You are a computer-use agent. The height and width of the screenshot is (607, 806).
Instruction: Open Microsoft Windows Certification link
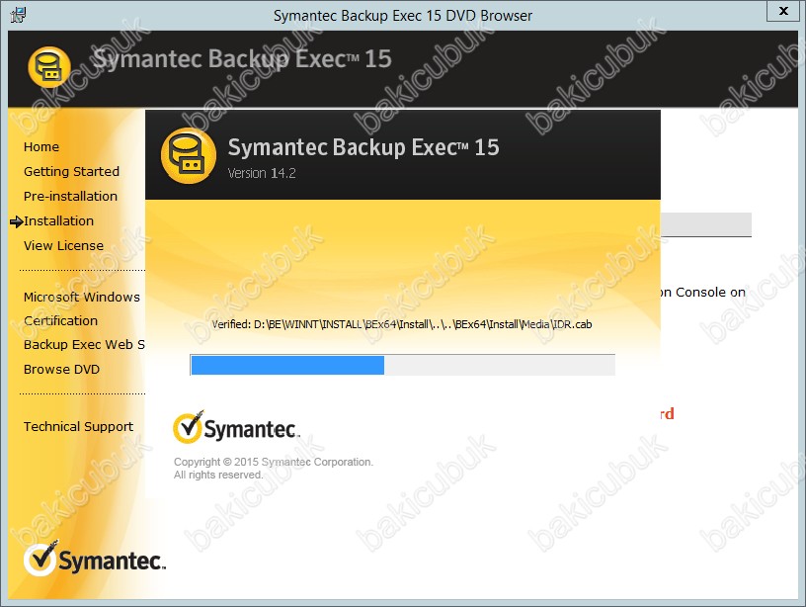pos(82,308)
